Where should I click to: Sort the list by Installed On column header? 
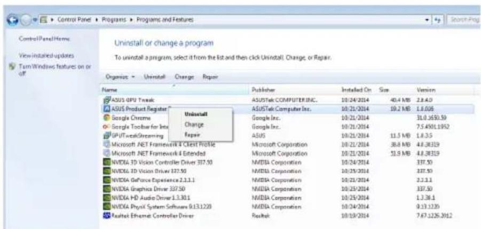[358, 90]
